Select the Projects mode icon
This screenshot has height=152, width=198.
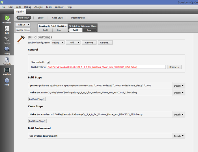[x=7, y=61]
